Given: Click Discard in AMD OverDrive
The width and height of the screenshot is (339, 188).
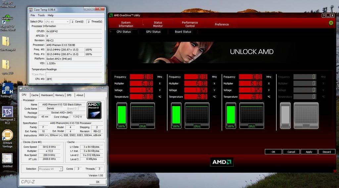Looking at the screenshot, I should point(327,152).
